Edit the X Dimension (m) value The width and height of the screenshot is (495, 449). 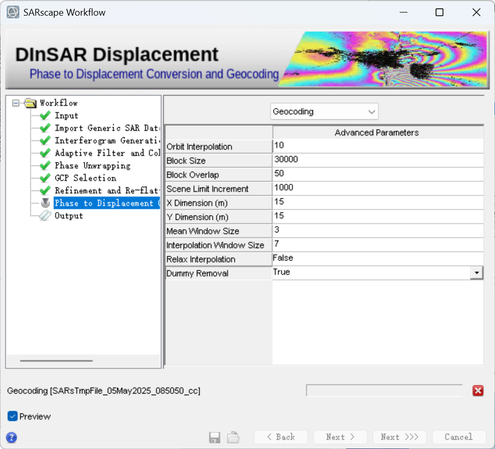(x=378, y=202)
